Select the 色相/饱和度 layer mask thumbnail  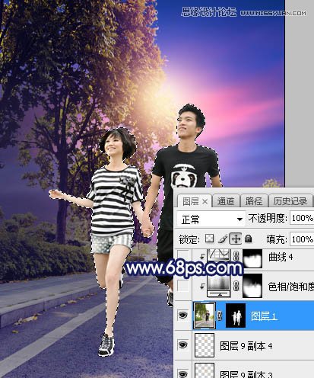pyautogui.click(x=252, y=286)
